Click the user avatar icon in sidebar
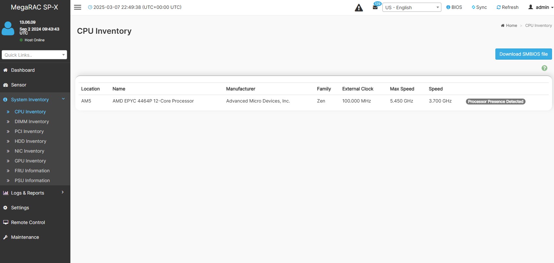The height and width of the screenshot is (263, 554). (x=8, y=28)
